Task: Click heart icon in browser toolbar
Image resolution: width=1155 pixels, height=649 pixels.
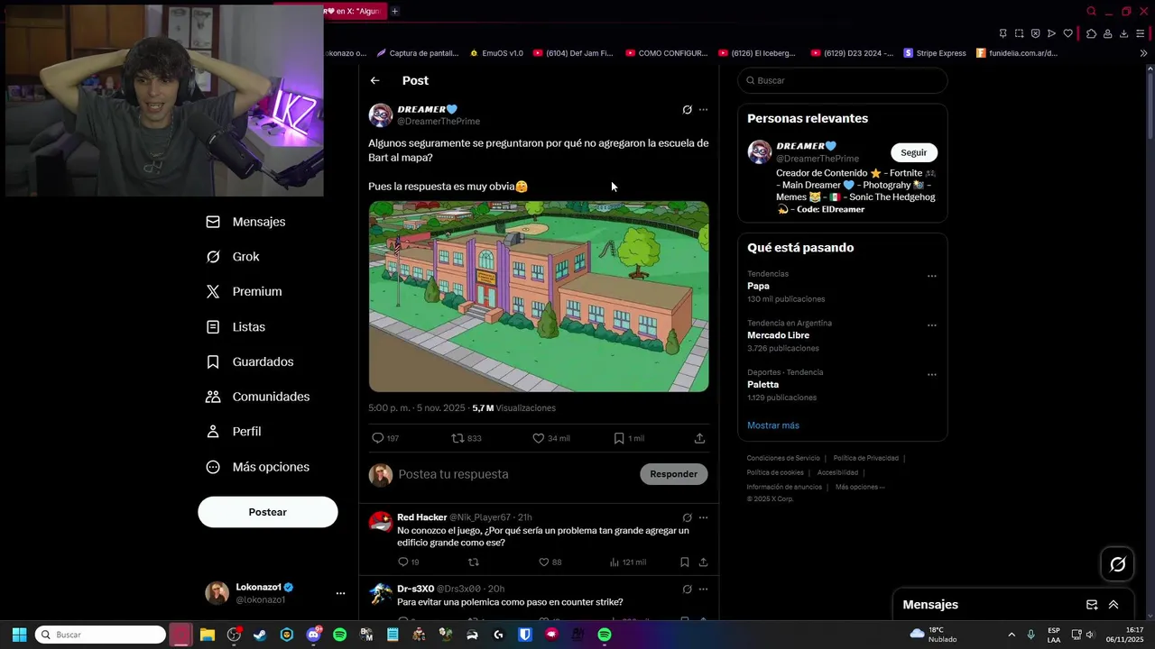Action: (1067, 33)
